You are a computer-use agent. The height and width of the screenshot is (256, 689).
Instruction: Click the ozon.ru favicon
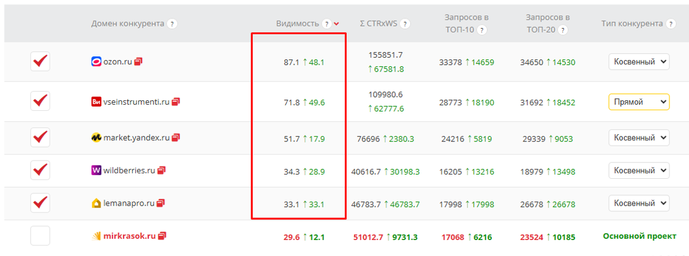pyautogui.click(x=96, y=62)
